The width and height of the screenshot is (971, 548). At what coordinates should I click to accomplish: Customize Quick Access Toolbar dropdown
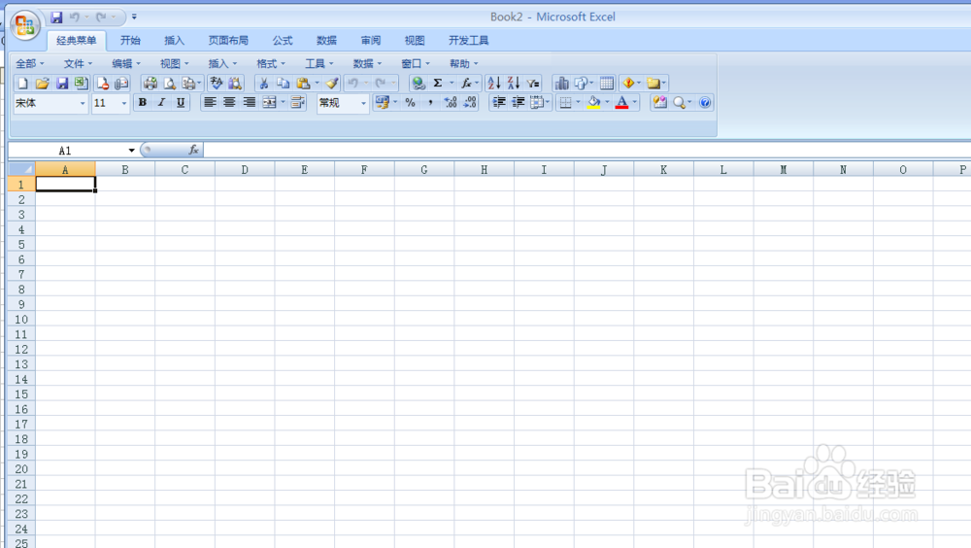134,17
